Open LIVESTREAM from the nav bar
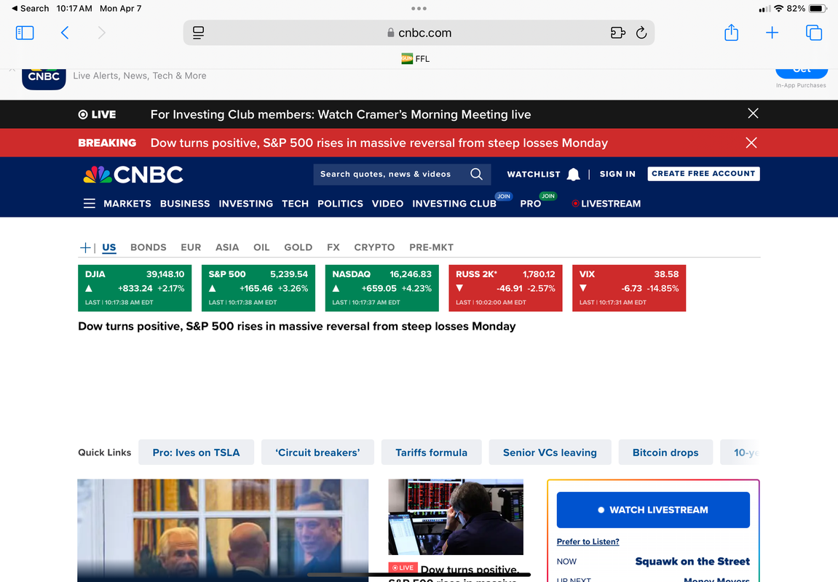The height and width of the screenshot is (582, 838). pyautogui.click(x=606, y=204)
